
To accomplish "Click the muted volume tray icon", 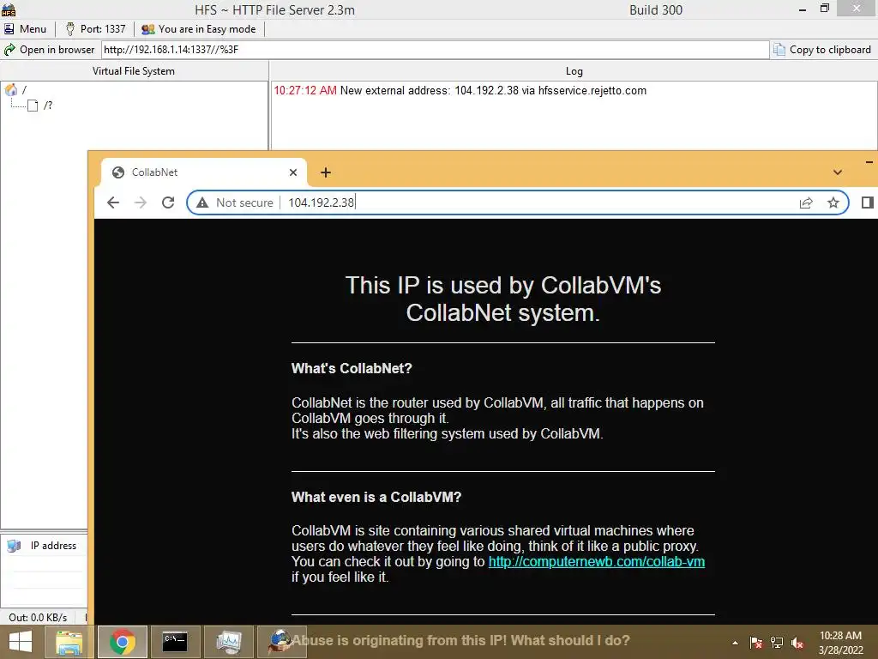I will click(x=797, y=643).
